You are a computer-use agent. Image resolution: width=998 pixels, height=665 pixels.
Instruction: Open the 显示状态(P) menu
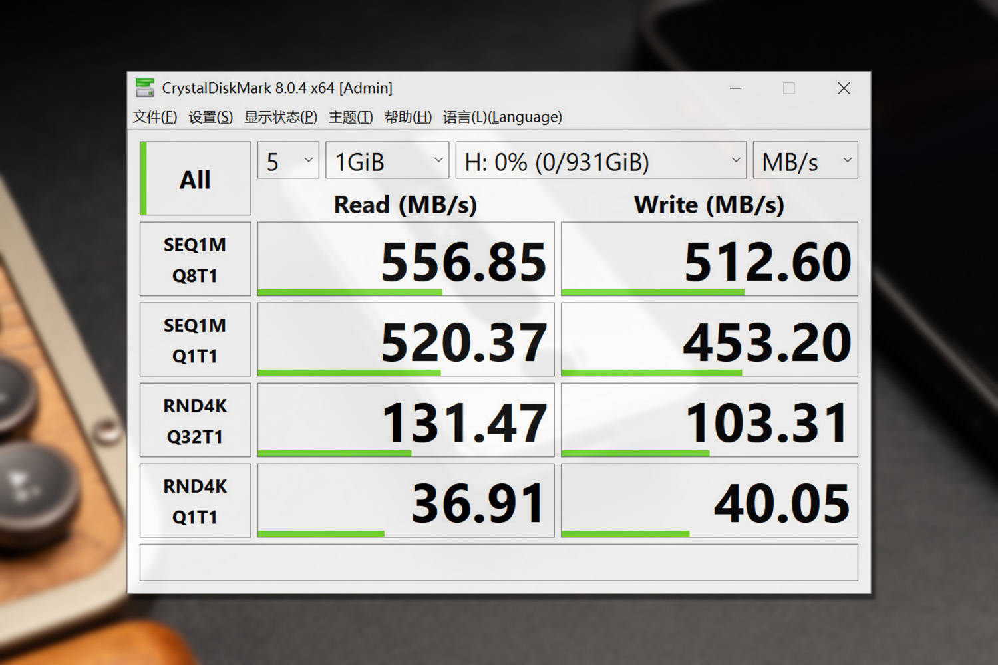click(281, 117)
